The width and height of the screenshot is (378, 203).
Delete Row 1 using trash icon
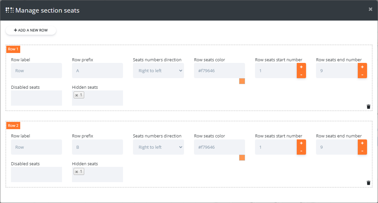click(x=368, y=107)
